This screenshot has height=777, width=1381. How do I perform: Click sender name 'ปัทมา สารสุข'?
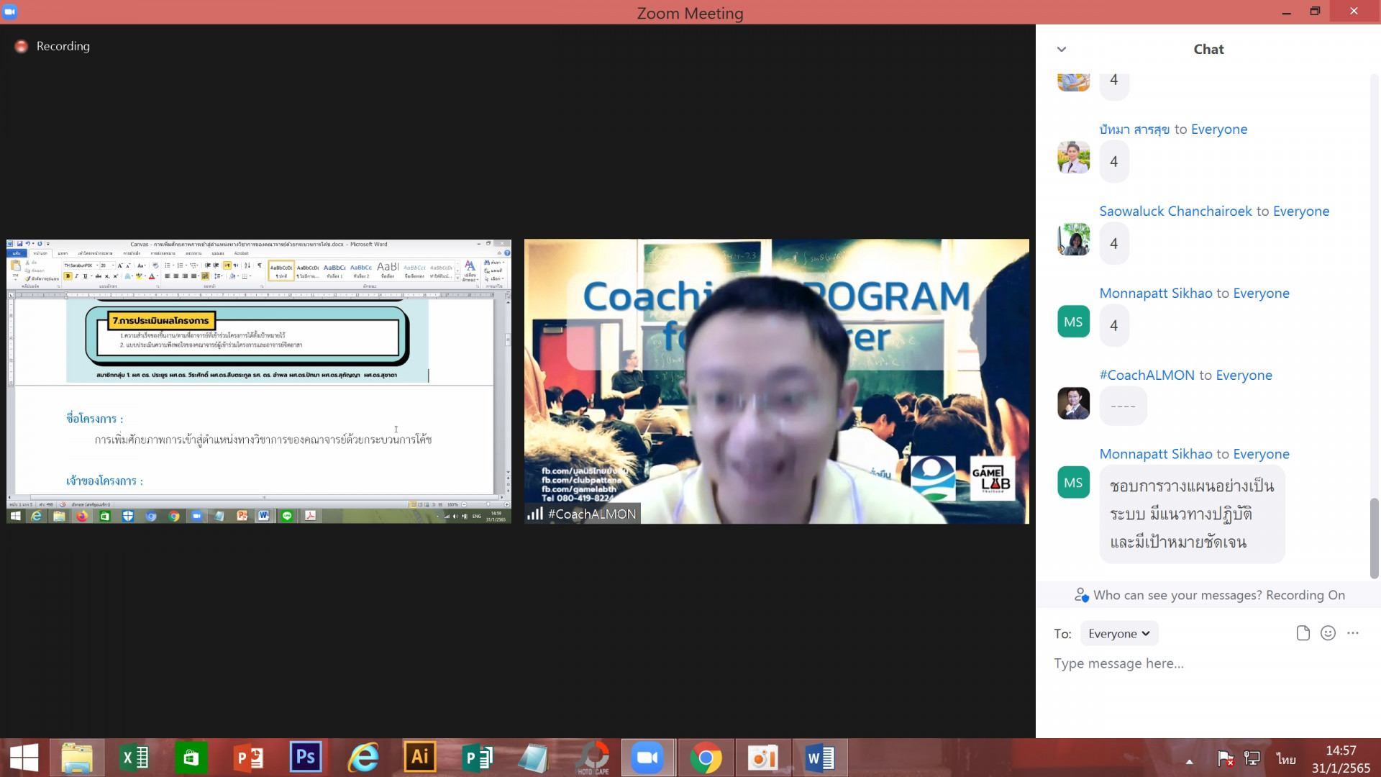1134,129
